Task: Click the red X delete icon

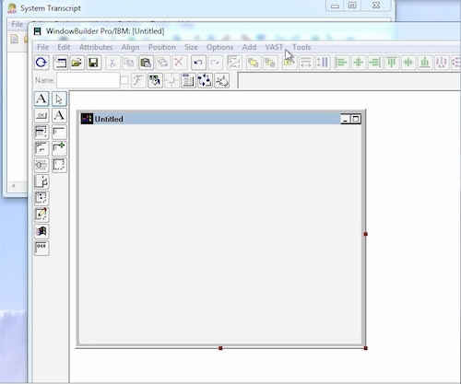Action: coord(179,63)
